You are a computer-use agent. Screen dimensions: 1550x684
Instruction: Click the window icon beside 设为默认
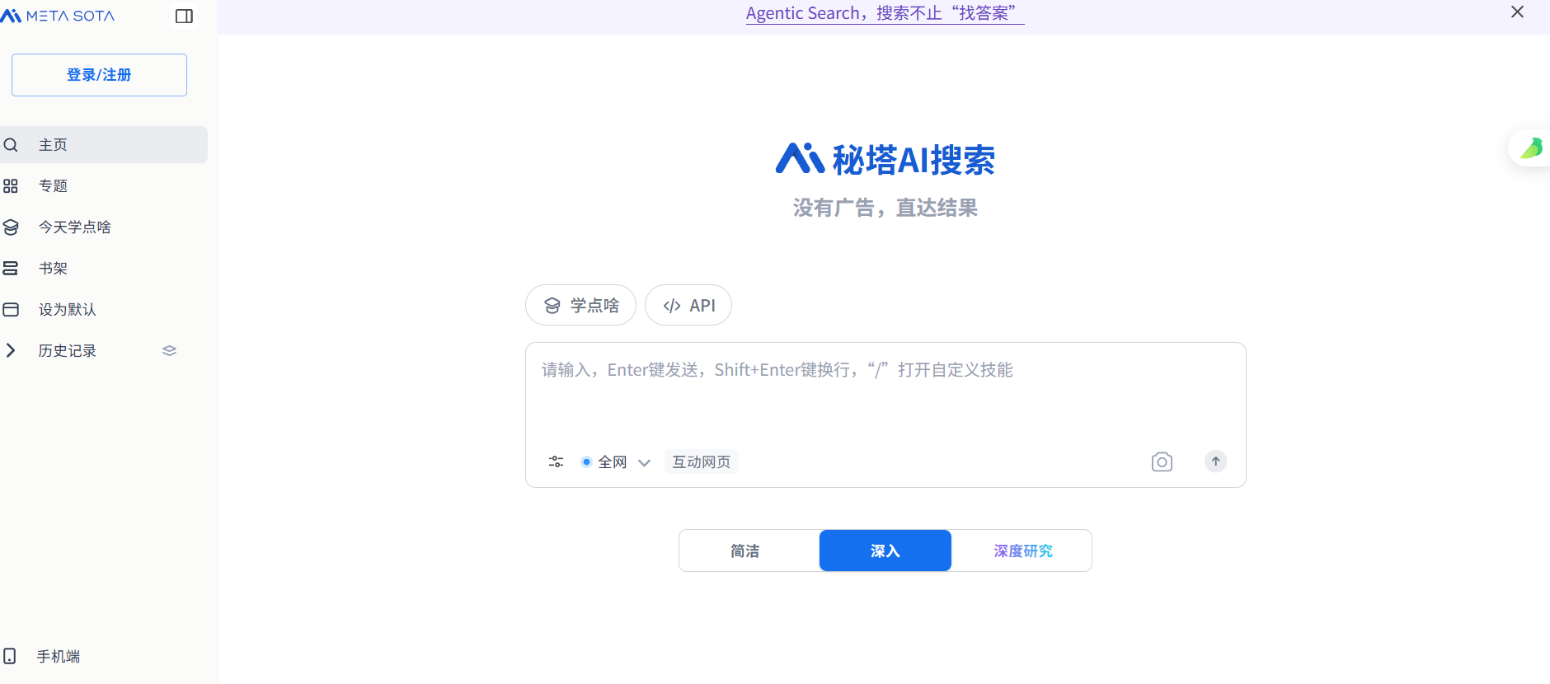[x=11, y=310]
